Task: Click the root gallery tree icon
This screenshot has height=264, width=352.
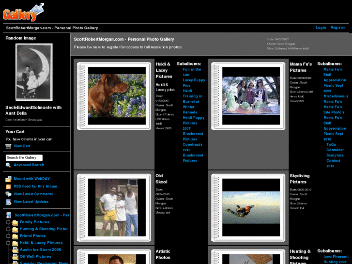Action: click(x=9, y=215)
